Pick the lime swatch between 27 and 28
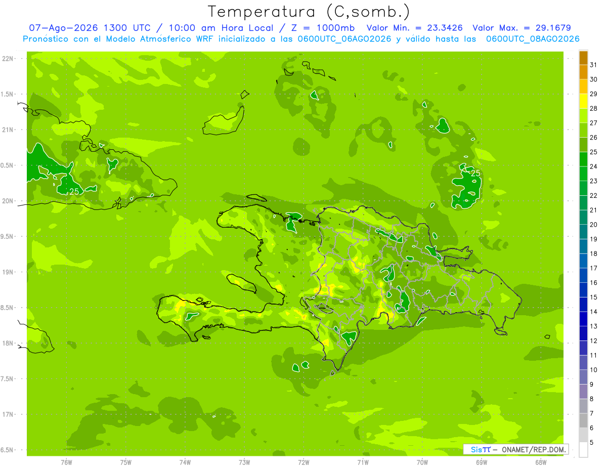 583,116
